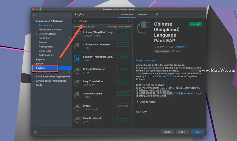Open Notifications settings

click(x=46, y=47)
